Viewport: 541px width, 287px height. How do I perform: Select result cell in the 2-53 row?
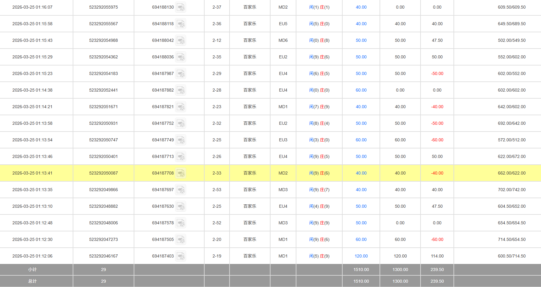pos(319,190)
